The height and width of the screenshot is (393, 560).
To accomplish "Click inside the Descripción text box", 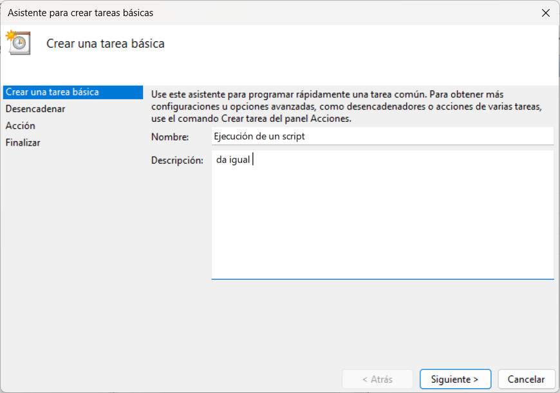I will pyautogui.click(x=382, y=213).
